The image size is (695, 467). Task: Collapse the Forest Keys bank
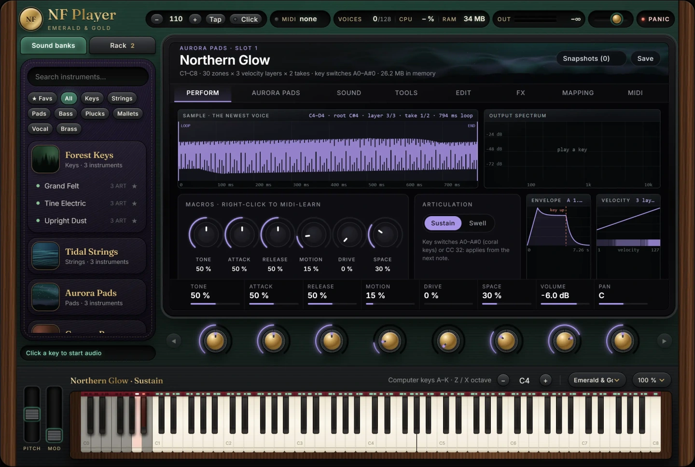87,159
